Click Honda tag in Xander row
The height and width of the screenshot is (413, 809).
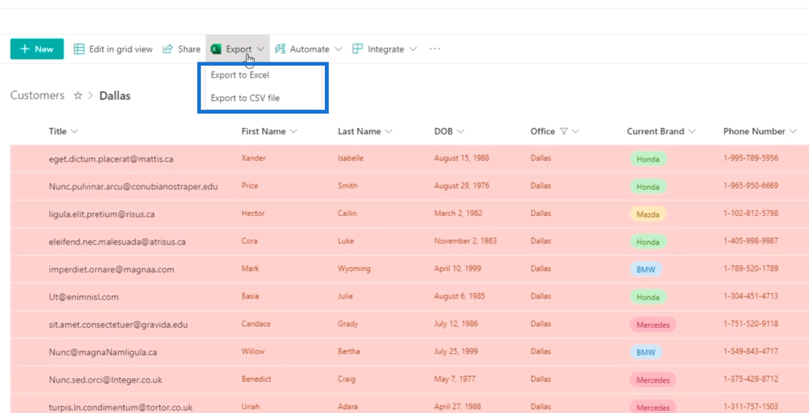(x=648, y=159)
